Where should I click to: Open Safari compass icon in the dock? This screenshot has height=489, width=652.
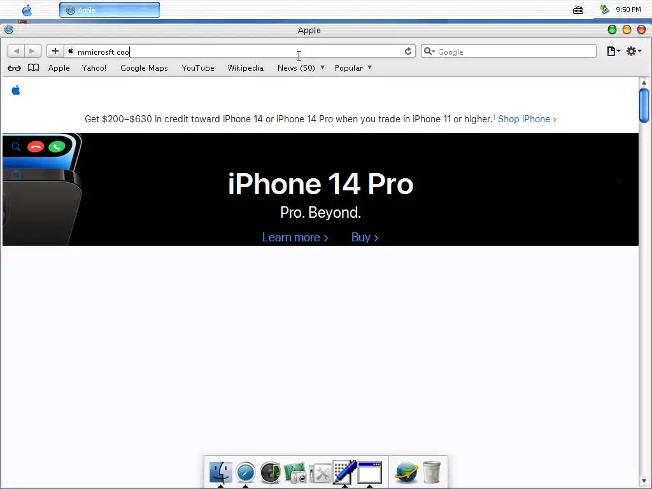[245, 473]
